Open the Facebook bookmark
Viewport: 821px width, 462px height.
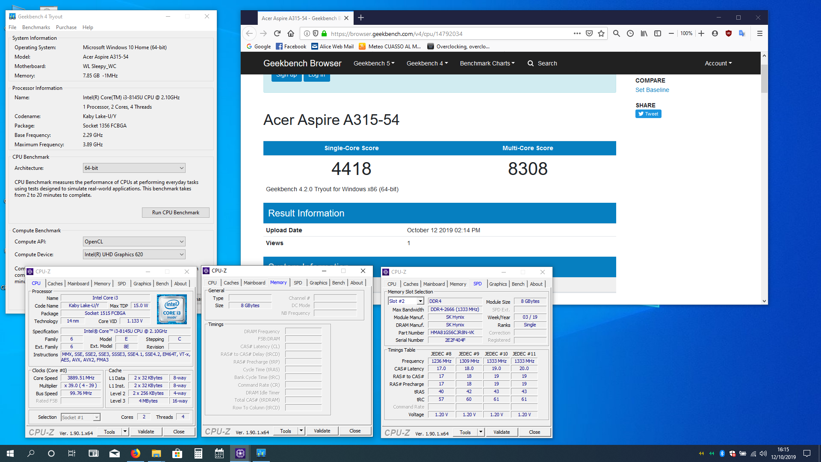(291, 47)
